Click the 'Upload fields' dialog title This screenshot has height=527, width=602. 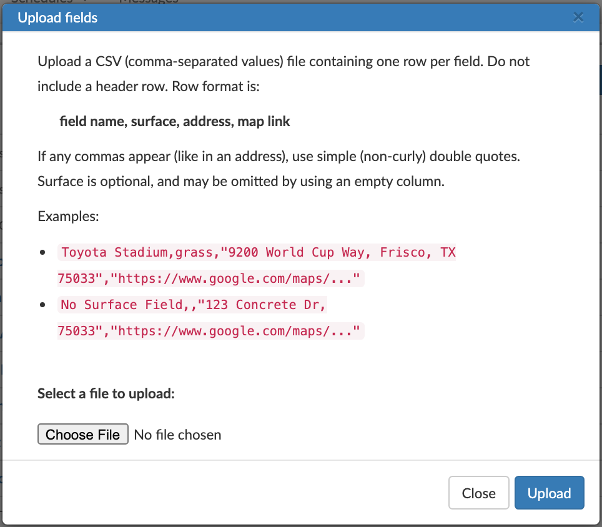pos(57,17)
